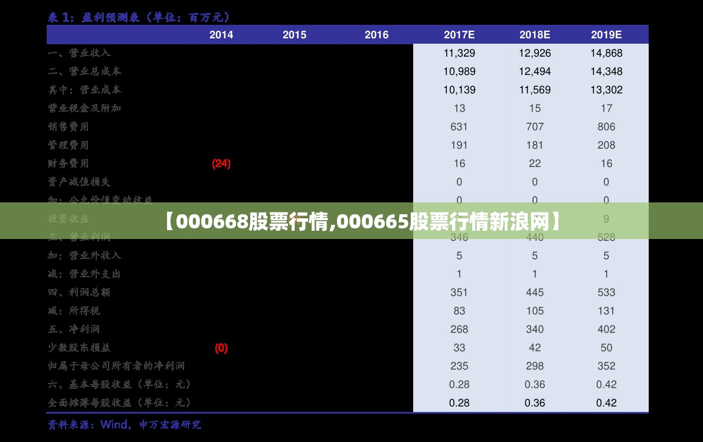The width and height of the screenshot is (703, 442).
Task: Click the parent net profit value 298
Action: point(534,365)
